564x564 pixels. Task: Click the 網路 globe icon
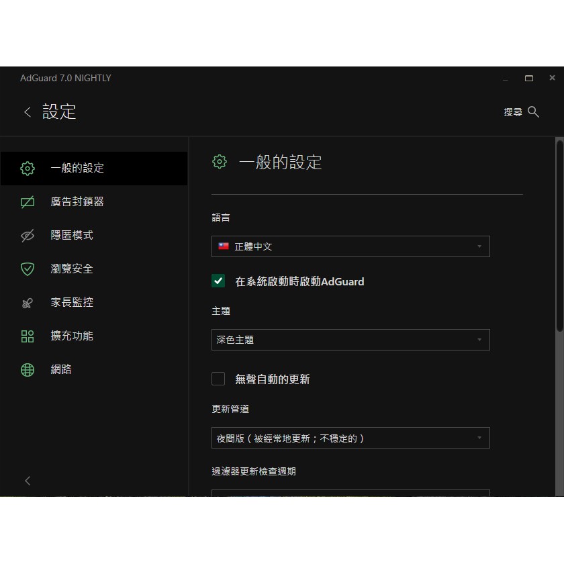(x=28, y=370)
